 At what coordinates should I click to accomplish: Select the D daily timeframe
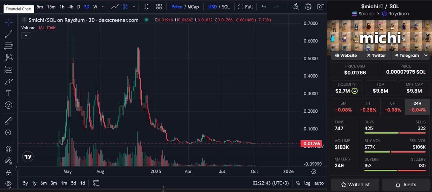(x=78, y=6)
